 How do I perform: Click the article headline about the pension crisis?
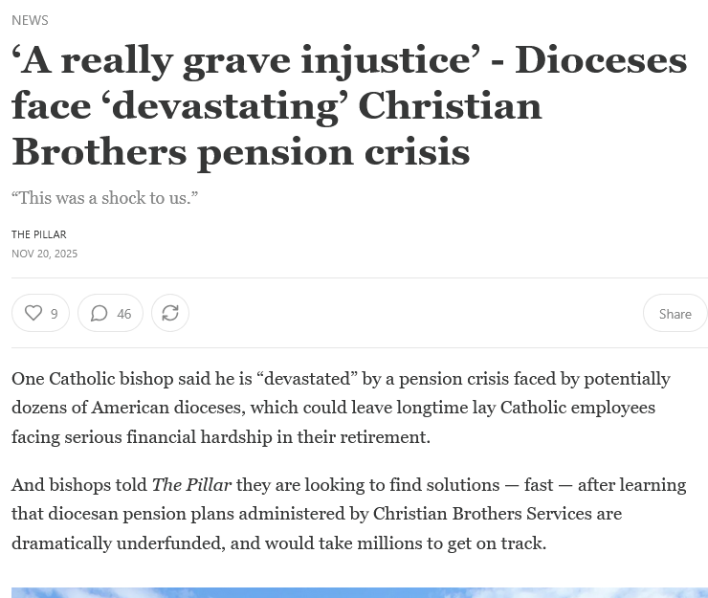click(x=287, y=105)
